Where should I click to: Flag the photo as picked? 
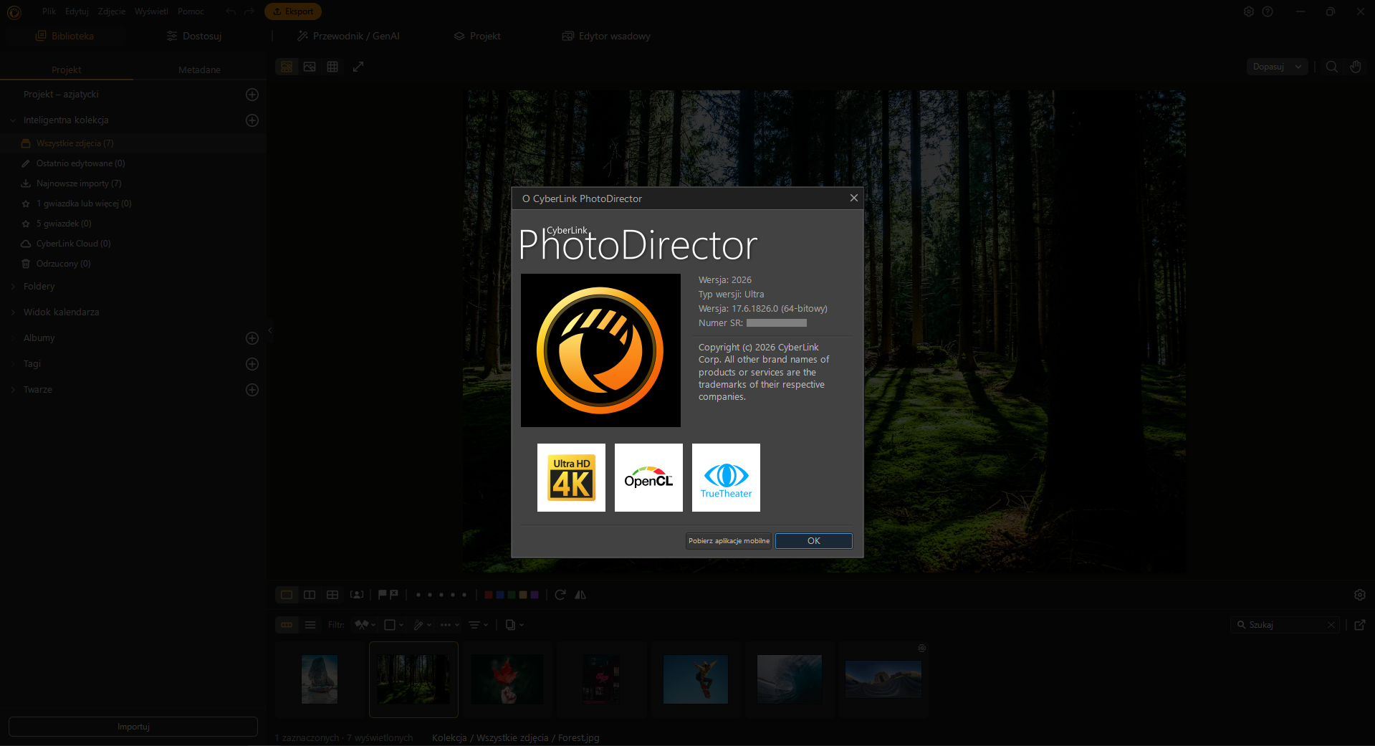(383, 595)
